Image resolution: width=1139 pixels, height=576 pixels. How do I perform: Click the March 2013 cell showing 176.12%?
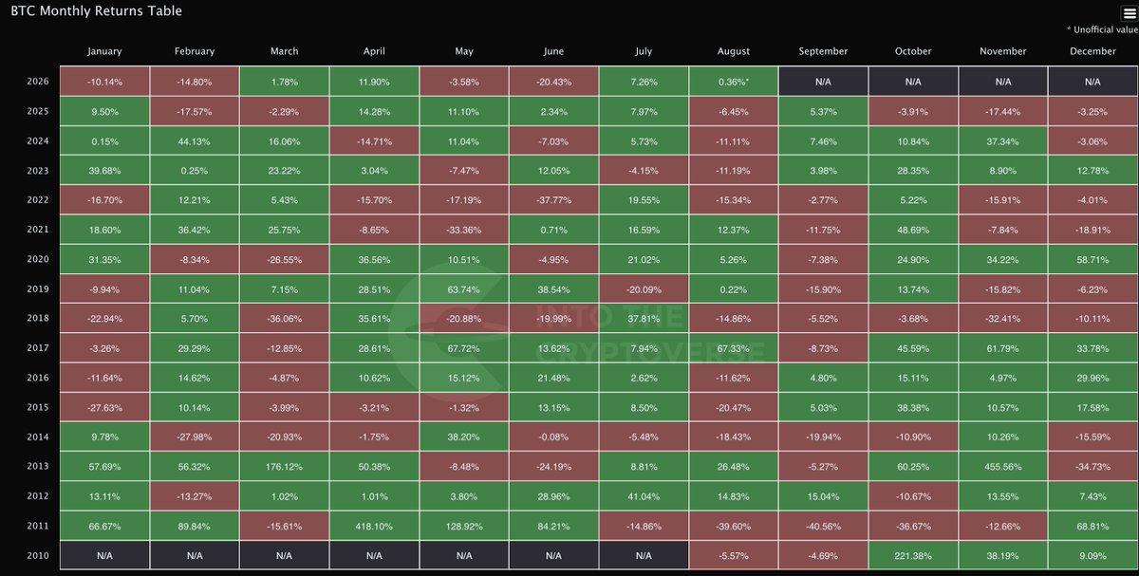284,467
